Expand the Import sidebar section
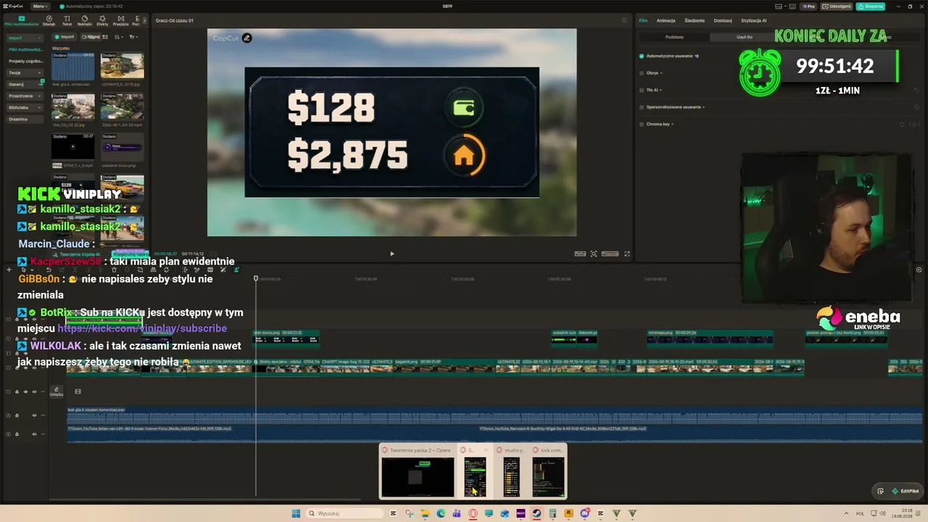The image size is (928, 522). point(25,38)
